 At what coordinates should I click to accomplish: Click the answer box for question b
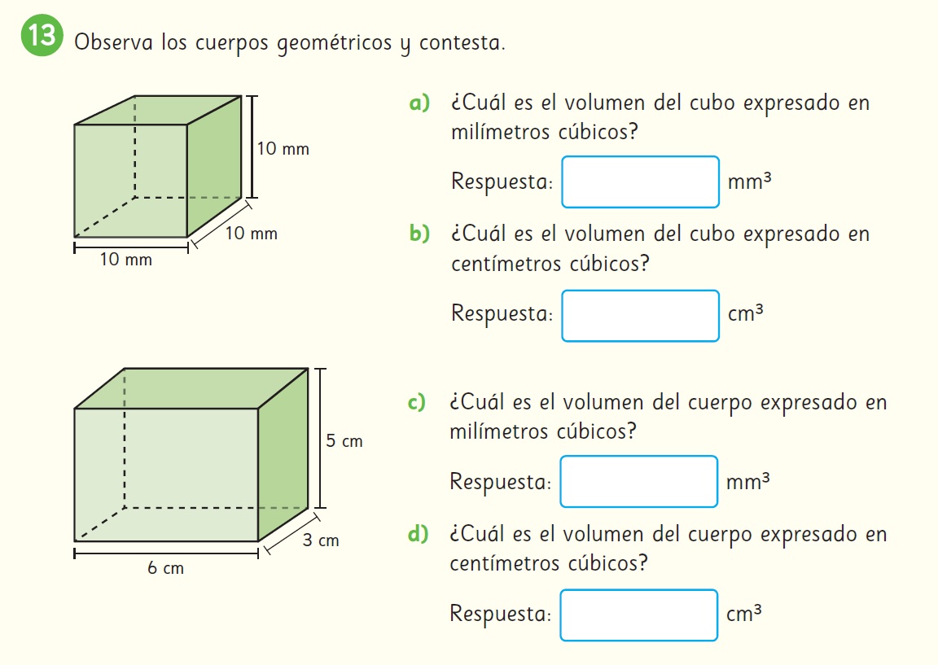click(640, 315)
